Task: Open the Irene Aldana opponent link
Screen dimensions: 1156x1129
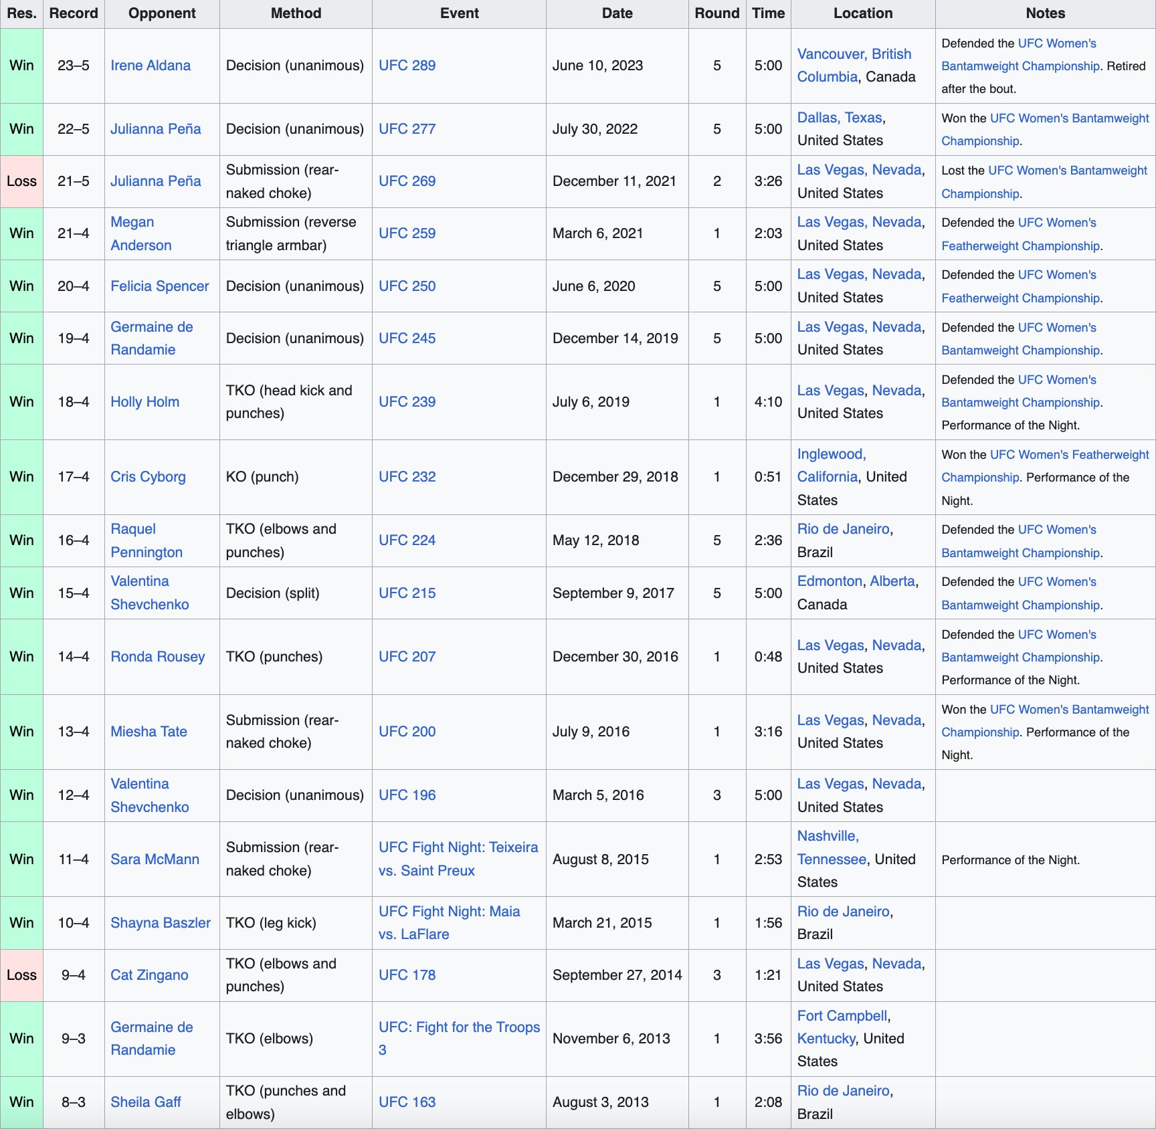Action: click(x=150, y=66)
